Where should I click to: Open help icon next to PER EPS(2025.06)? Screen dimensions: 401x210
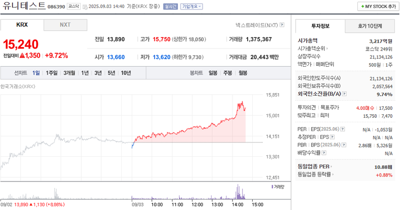pos(343,129)
